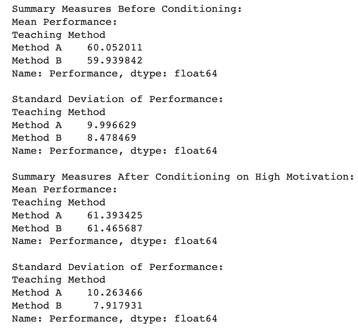Click the "Summary Measures After Conditioning on High Motivation:" heading
This screenshot has width=358, height=332.
tap(183, 177)
